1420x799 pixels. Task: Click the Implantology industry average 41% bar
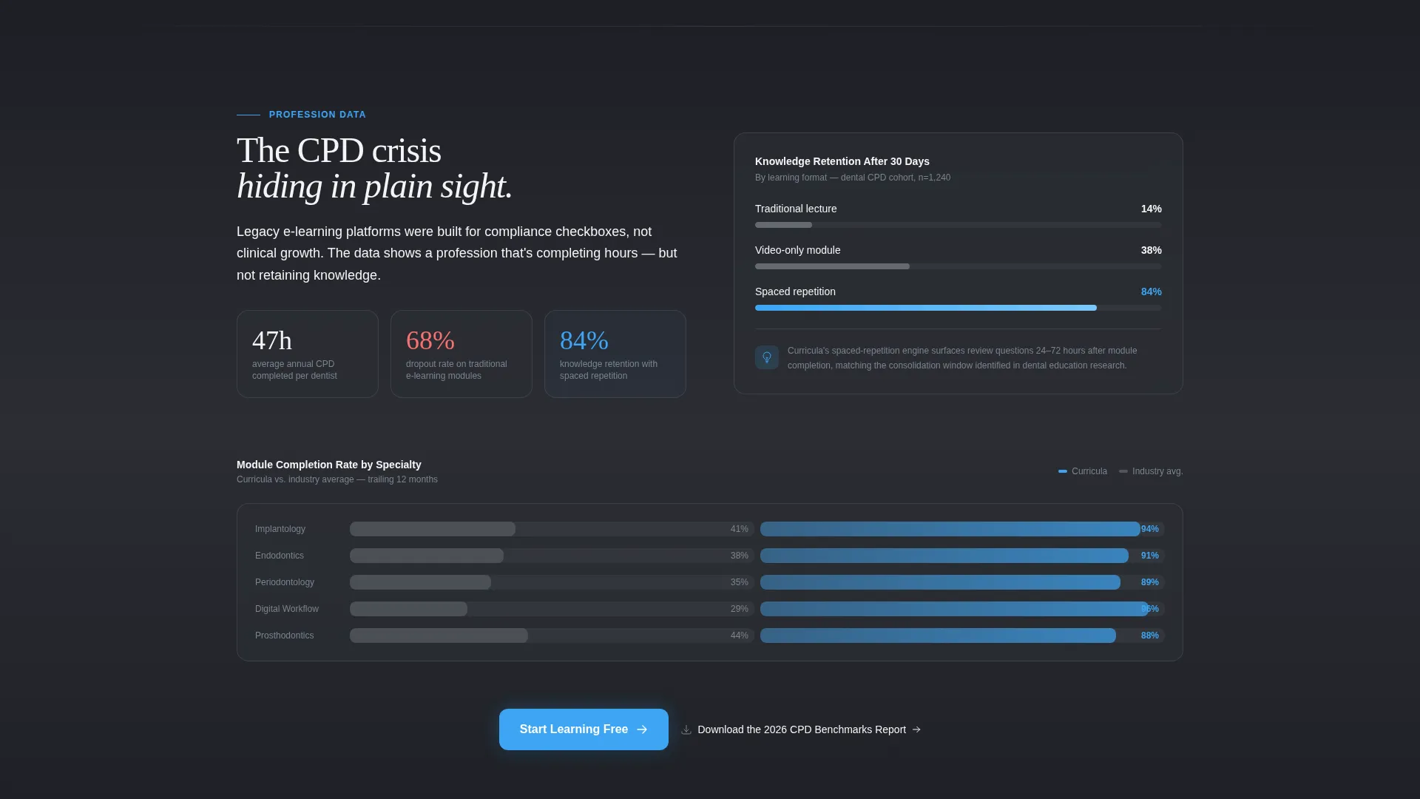[552, 529]
